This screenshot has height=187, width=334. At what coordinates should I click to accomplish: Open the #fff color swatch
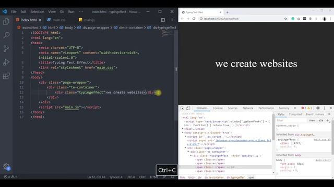[292, 143]
